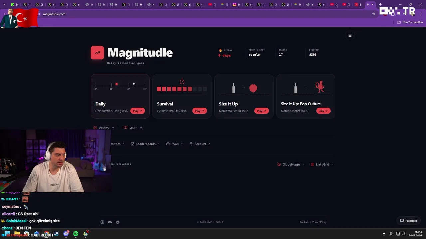Viewport: 426px width, 239px height.
Task: Click the Learn book icon
Action: tap(125, 128)
